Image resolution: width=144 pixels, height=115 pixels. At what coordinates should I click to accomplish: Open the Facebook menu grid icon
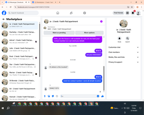[127, 13]
